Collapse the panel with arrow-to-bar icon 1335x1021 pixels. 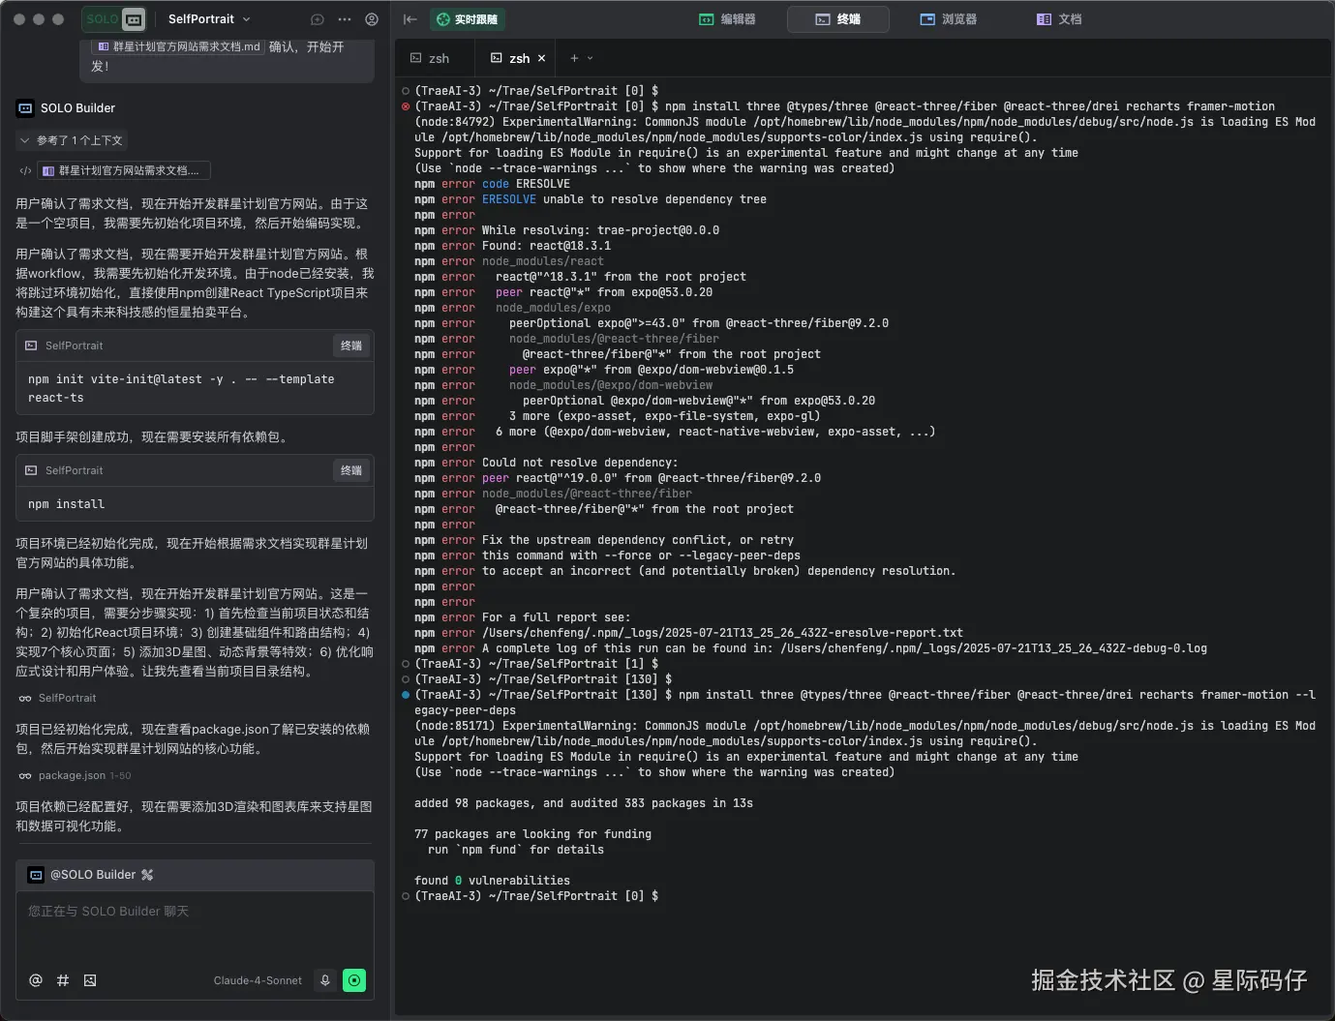click(410, 19)
